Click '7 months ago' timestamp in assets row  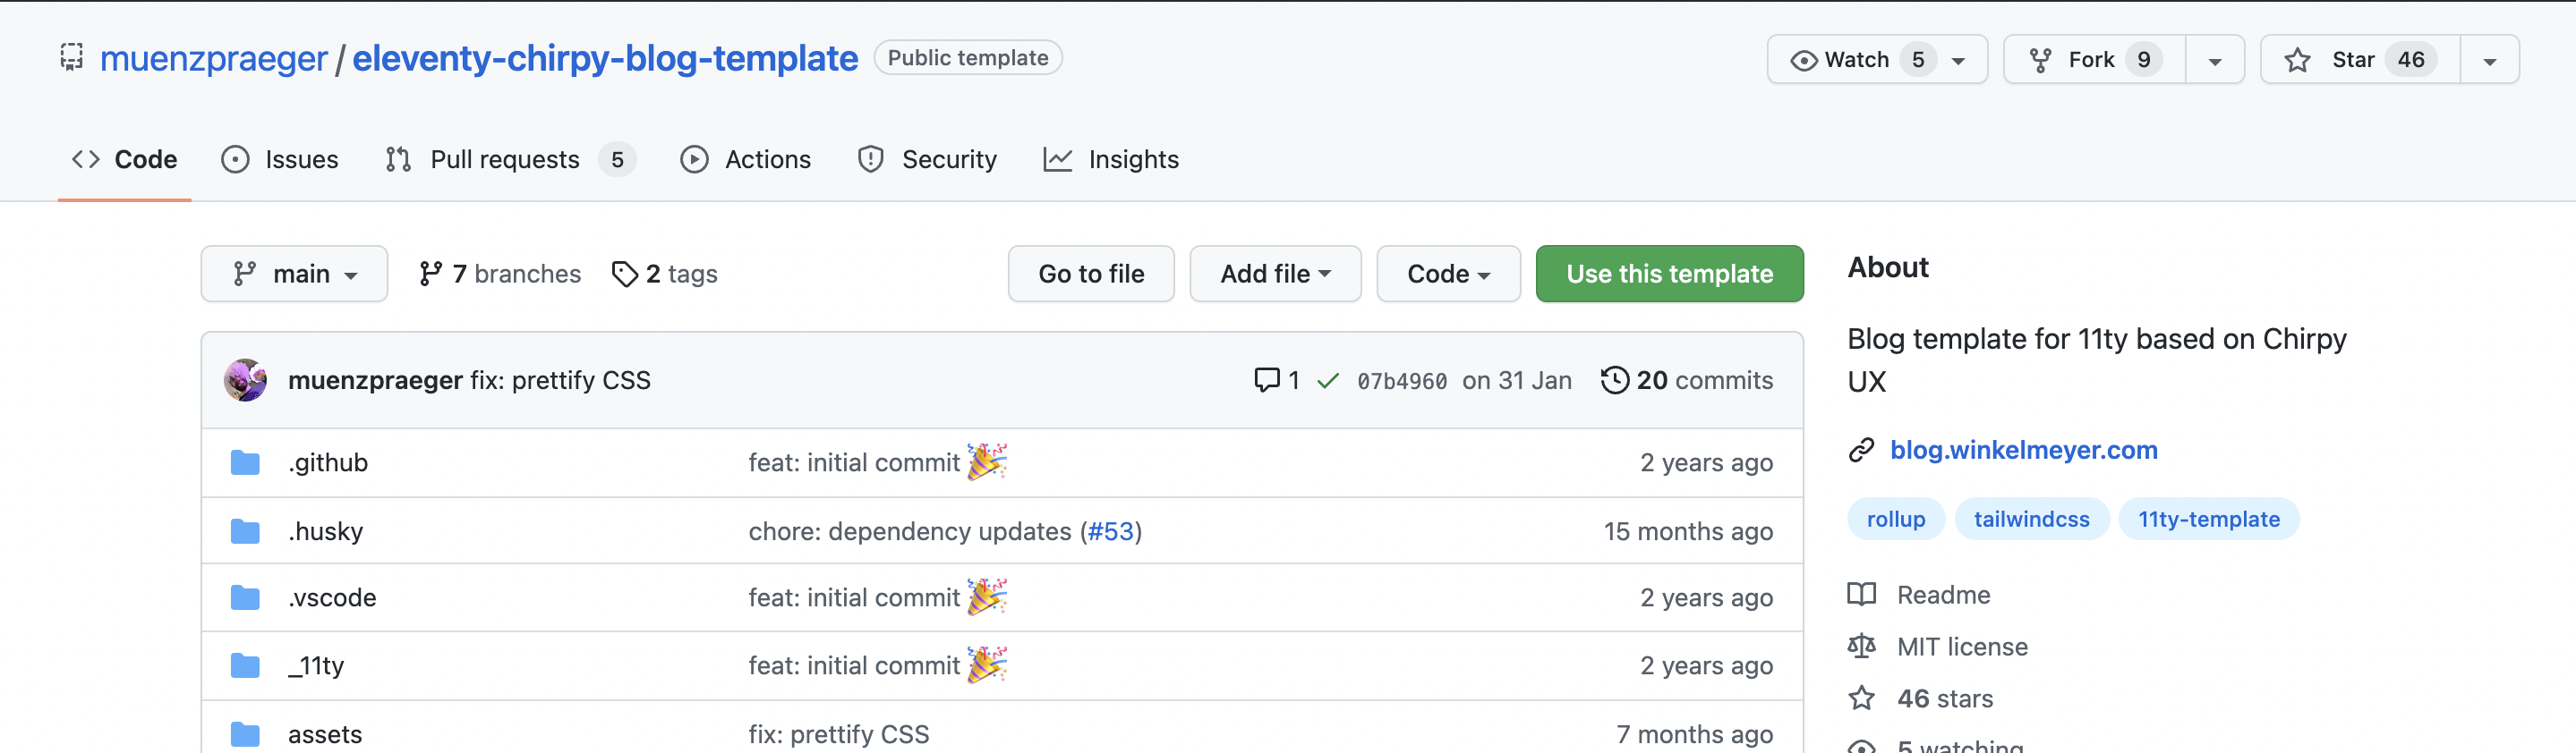click(1695, 734)
